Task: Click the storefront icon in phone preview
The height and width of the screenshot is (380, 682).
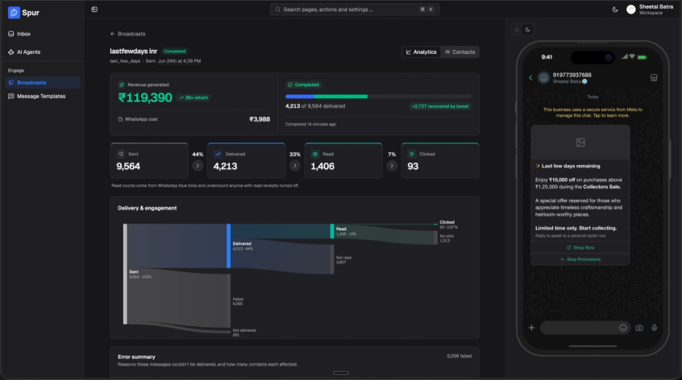Action: (x=654, y=78)
